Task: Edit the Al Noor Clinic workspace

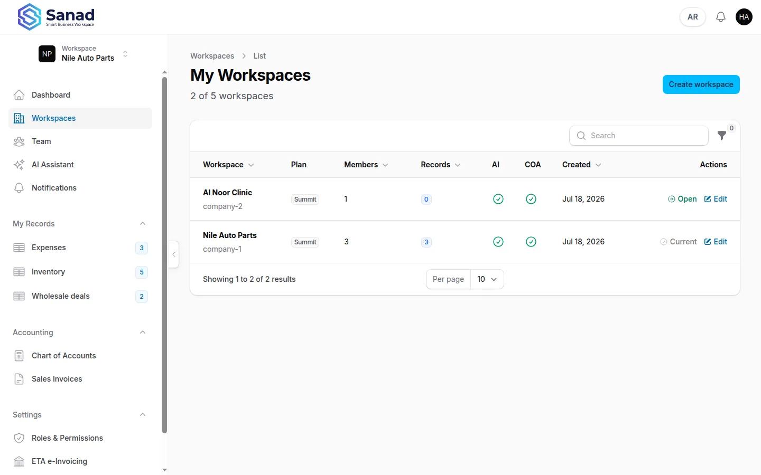Action: (716, 199)
